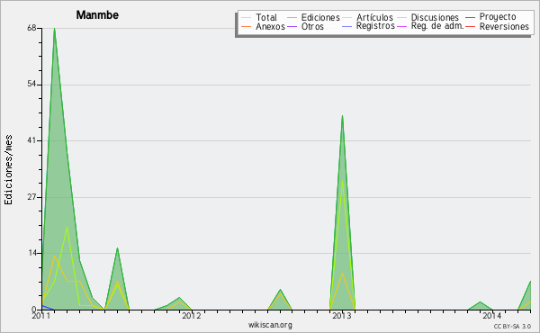
Task: Click the Total legend entry
Action: click(259, 17)
